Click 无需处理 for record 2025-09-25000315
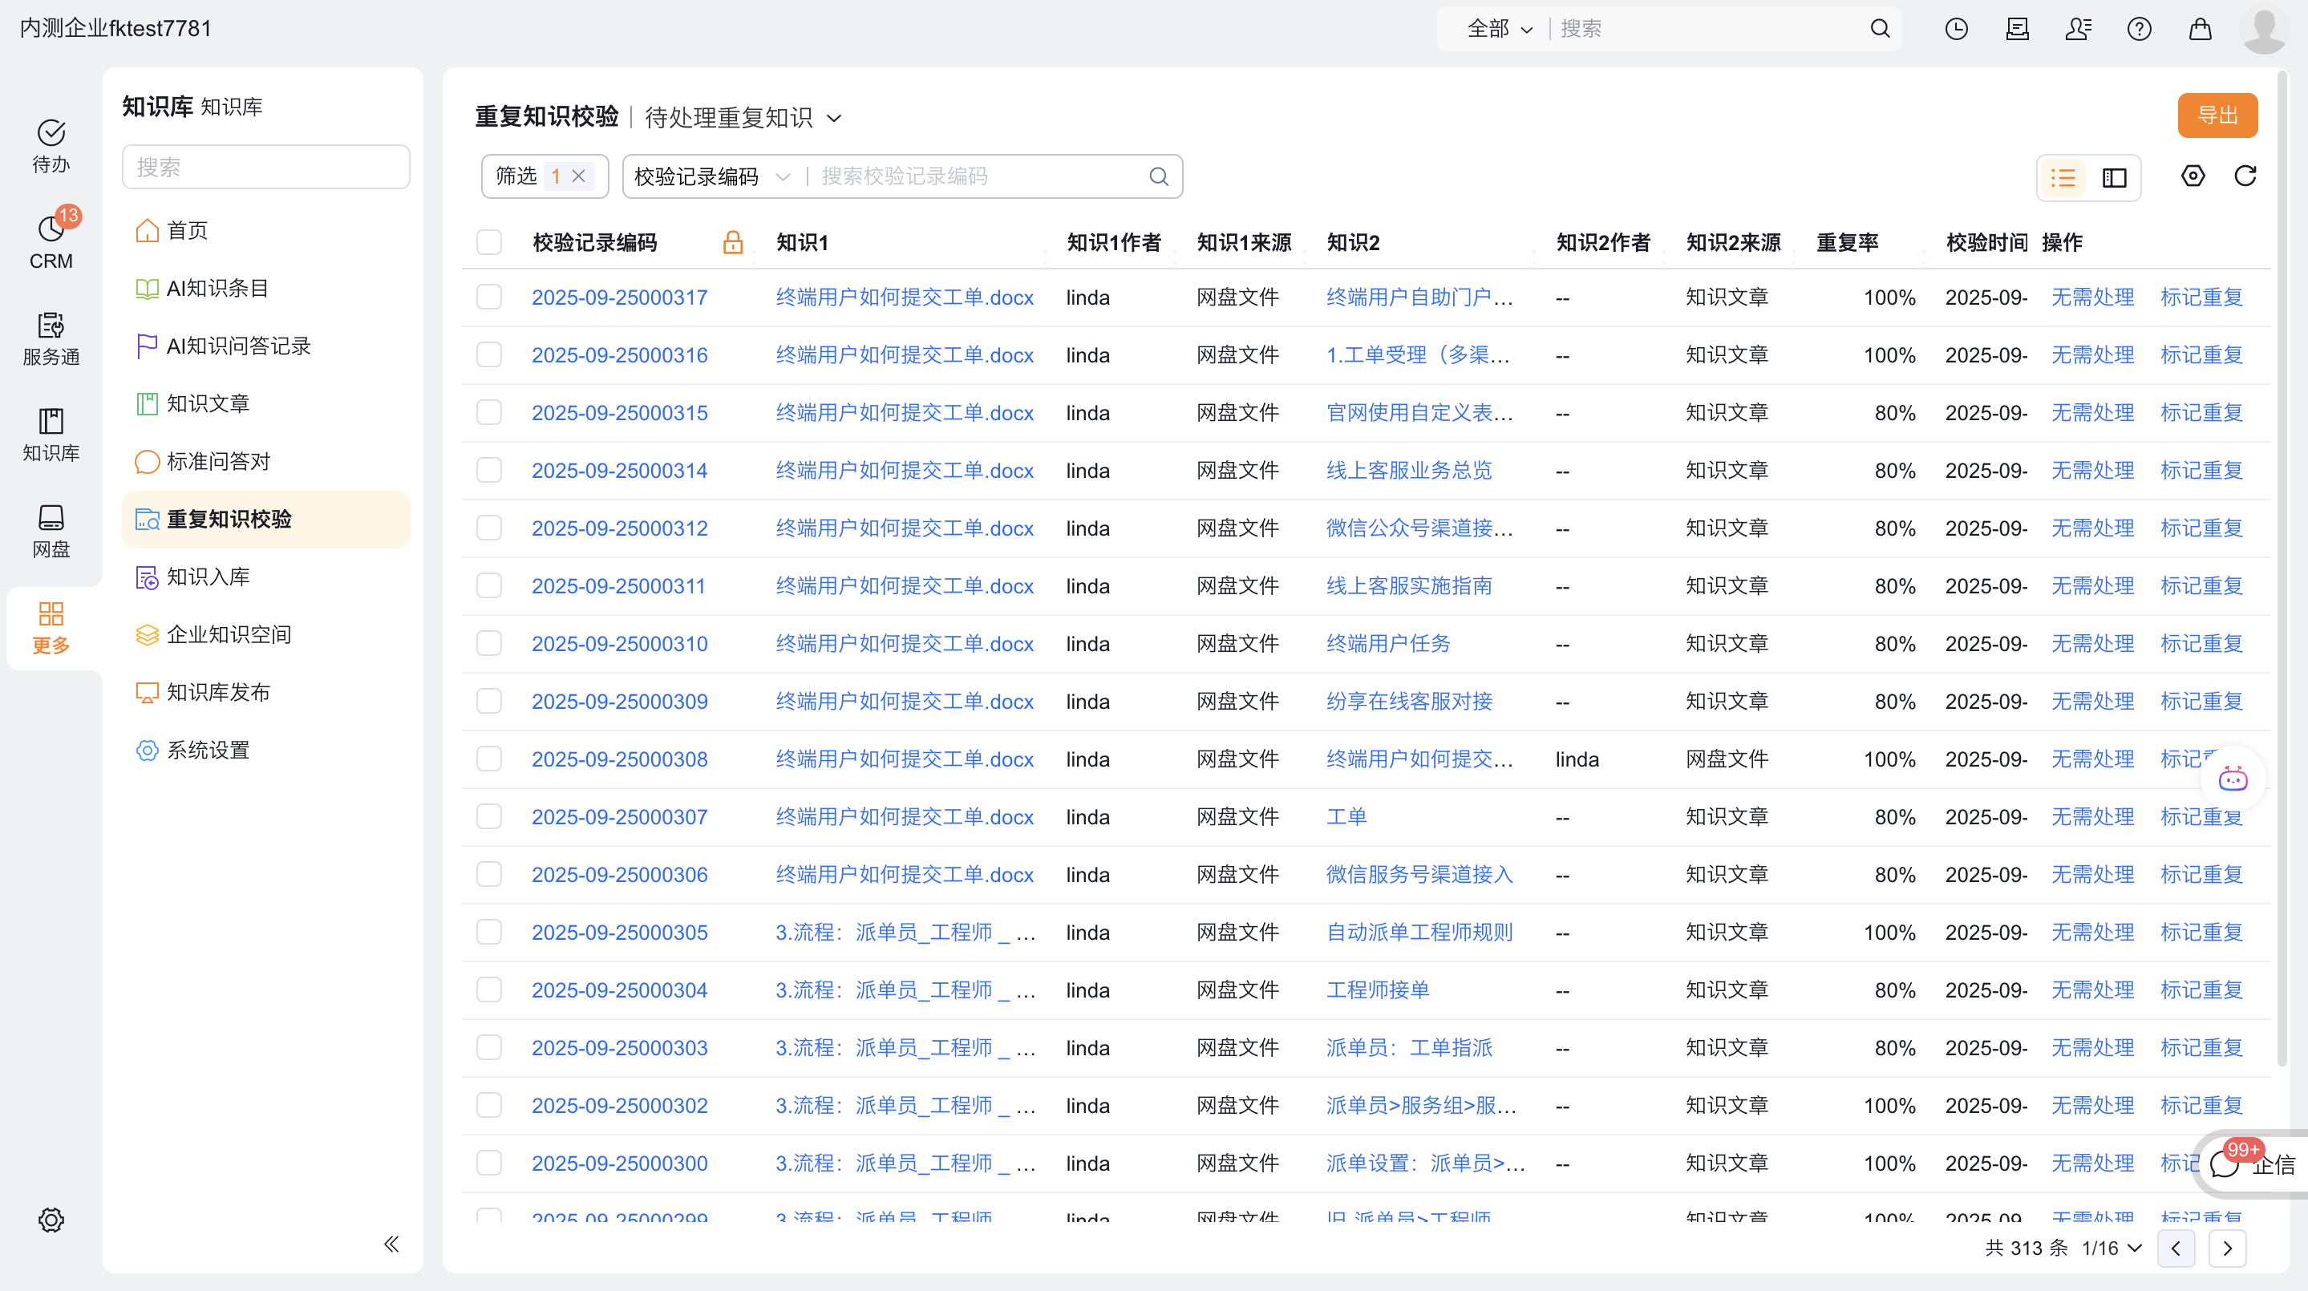This screenshot has height=1291, width=2308. [x=2092, y=413]
